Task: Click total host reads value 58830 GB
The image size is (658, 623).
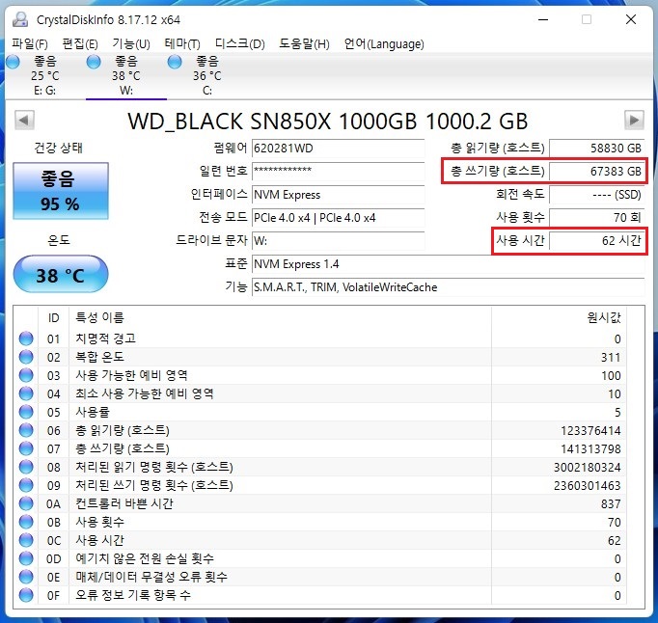Action: click(596, 149)
